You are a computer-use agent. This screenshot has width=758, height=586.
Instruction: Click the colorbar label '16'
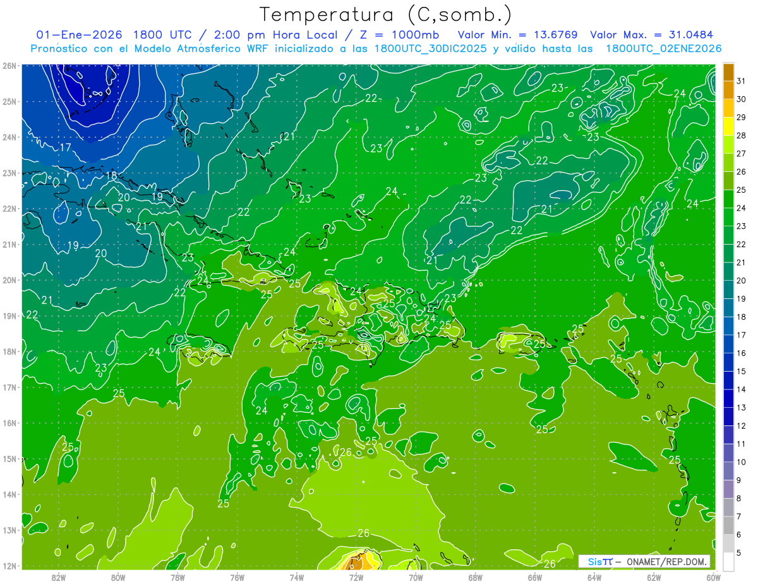(742, 353)
